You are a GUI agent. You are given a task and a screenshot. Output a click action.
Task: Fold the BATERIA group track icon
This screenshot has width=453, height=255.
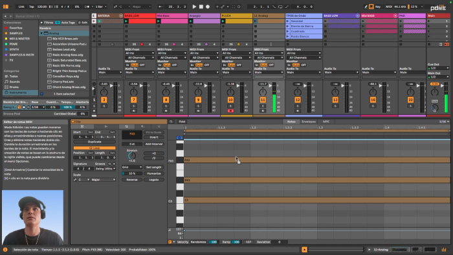[x=121, y=16]
